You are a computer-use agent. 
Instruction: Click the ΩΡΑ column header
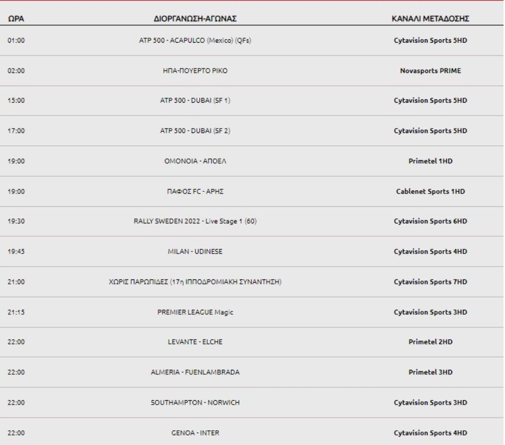(x=16, y=19)
